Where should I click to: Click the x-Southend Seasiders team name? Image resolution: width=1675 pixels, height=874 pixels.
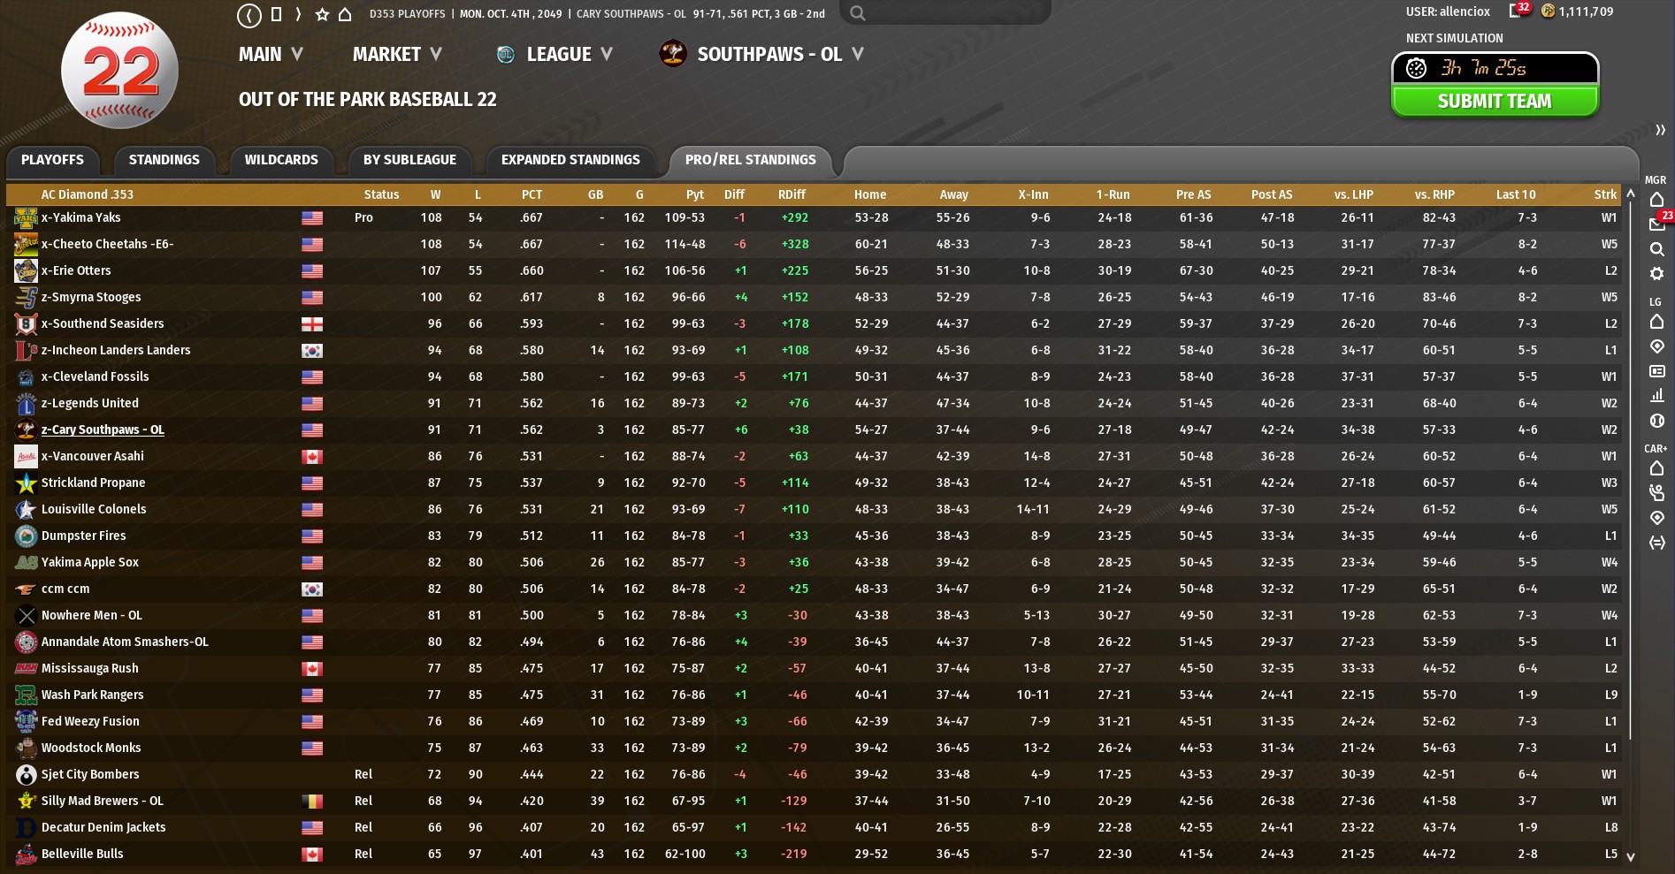point(103,323)
